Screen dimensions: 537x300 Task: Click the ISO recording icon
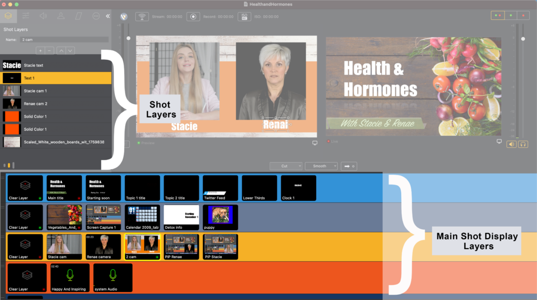click(x=244, y=16)
